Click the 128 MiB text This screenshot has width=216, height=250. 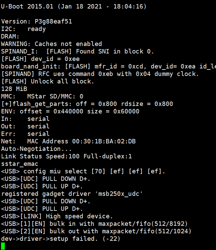click(14, 89)
